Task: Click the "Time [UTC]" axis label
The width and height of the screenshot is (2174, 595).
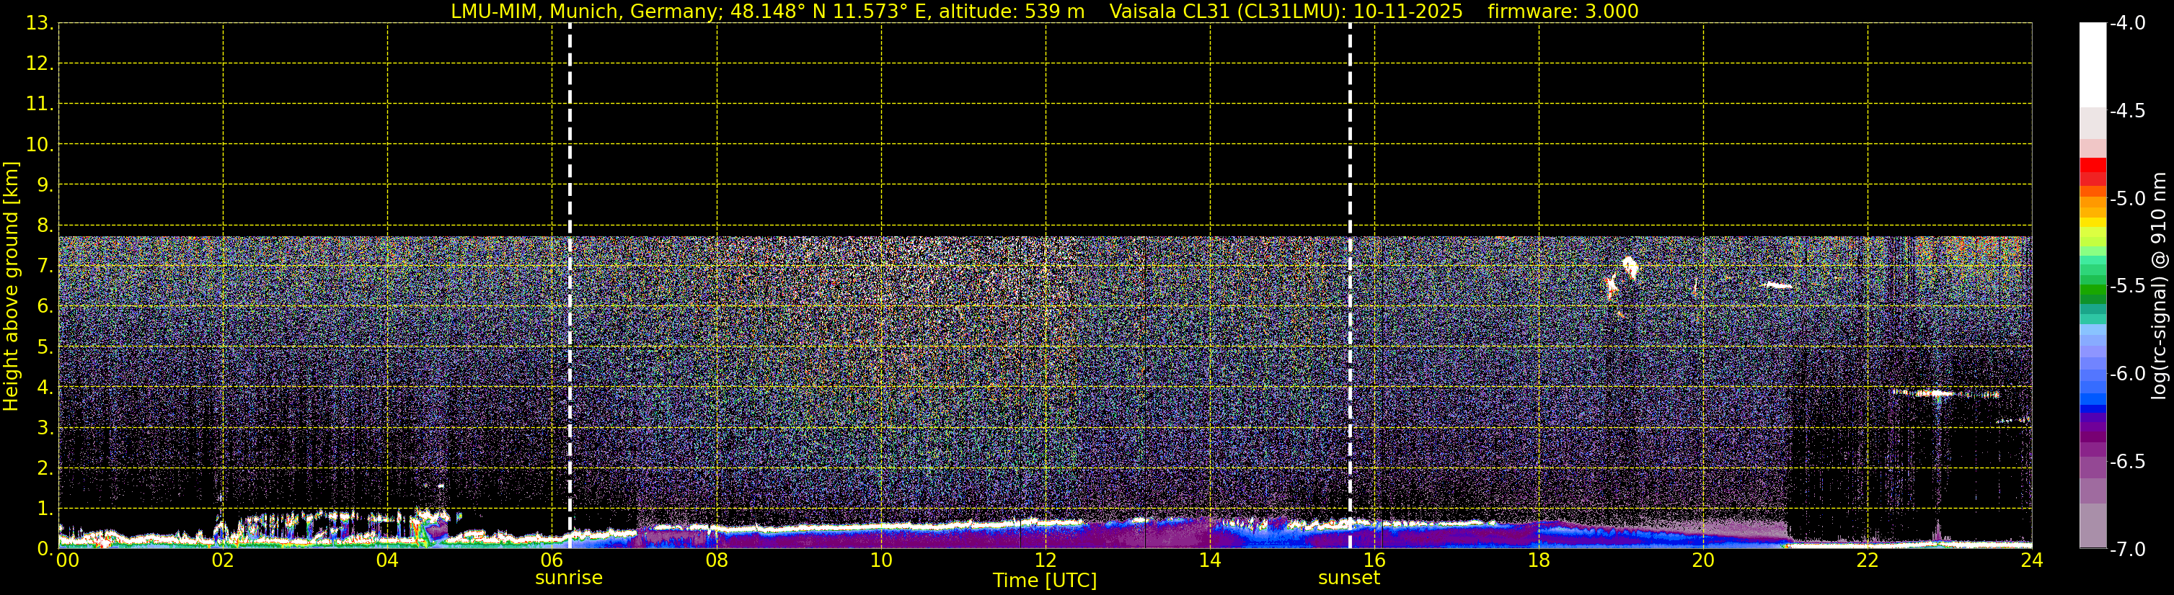Action: click(1045, 581)
